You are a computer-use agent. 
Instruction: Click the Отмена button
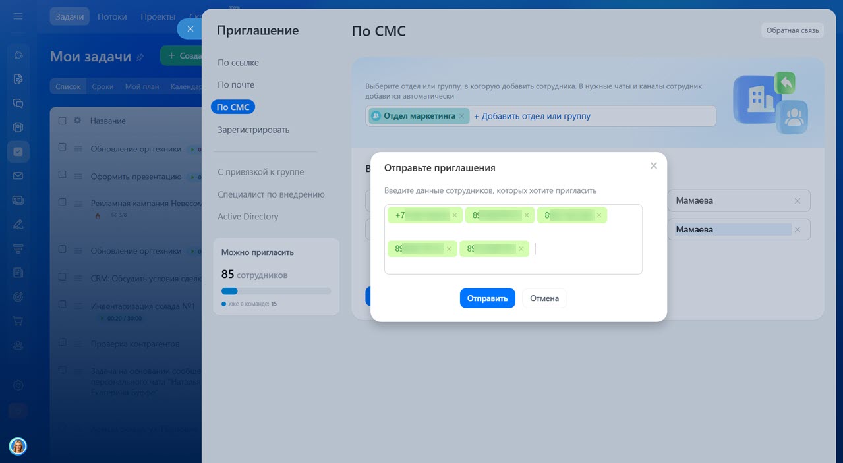click(544, 298)
